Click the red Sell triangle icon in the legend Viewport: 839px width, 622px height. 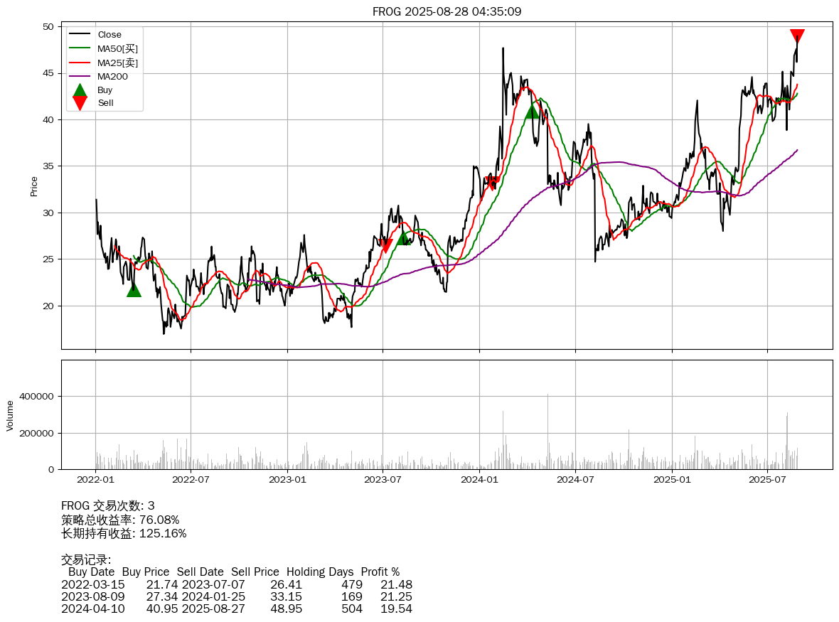tap(80, 103)
